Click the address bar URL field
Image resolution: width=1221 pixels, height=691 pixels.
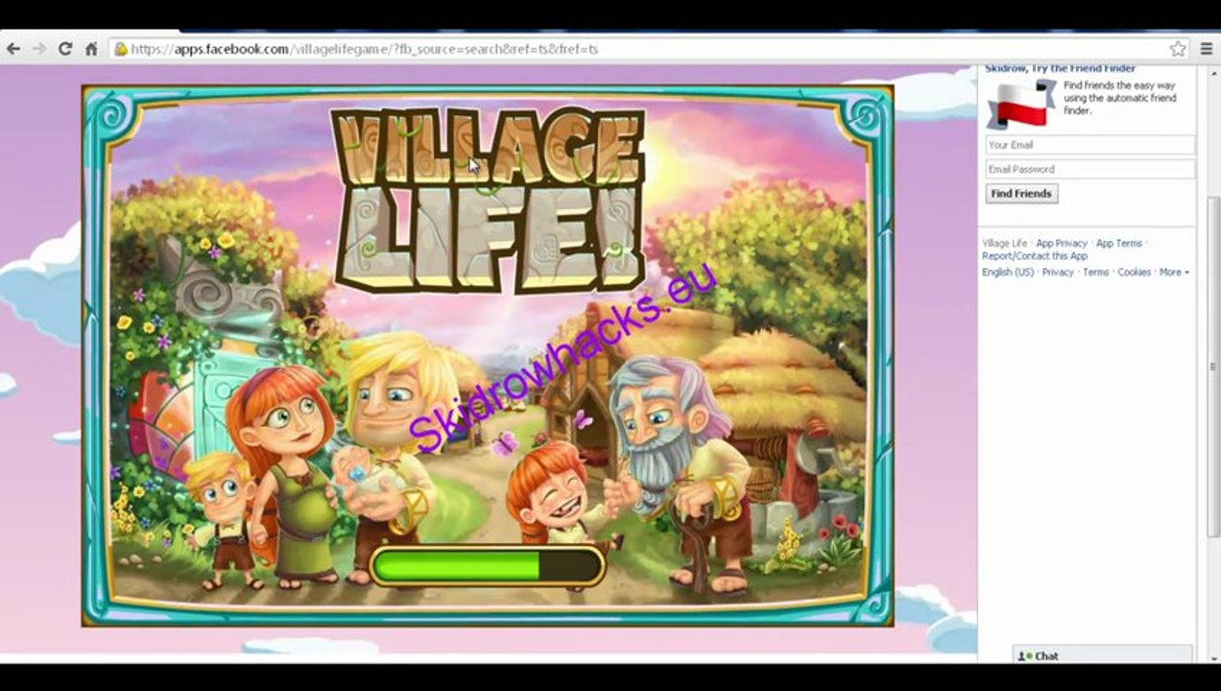(x=649, y=48)
